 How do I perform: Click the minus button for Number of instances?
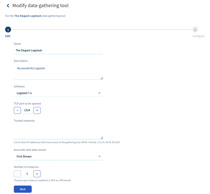(x=17, y=174)
